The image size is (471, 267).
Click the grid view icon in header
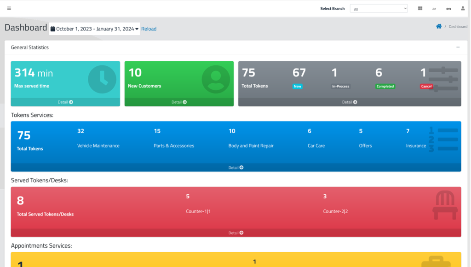(420, 8)
